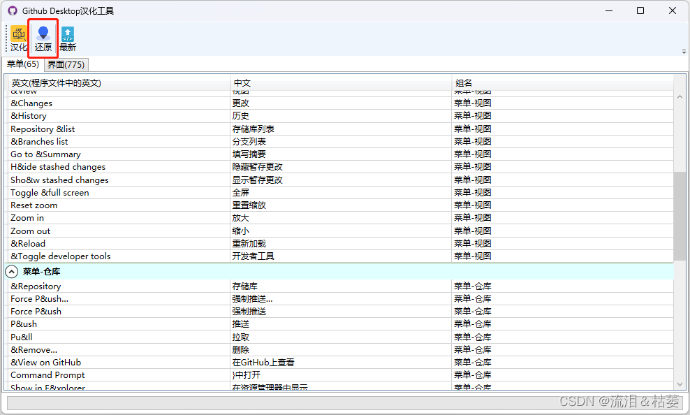Select the &Remove... row
This screenshot has height=415, width=690.
[x=341, y=350]
